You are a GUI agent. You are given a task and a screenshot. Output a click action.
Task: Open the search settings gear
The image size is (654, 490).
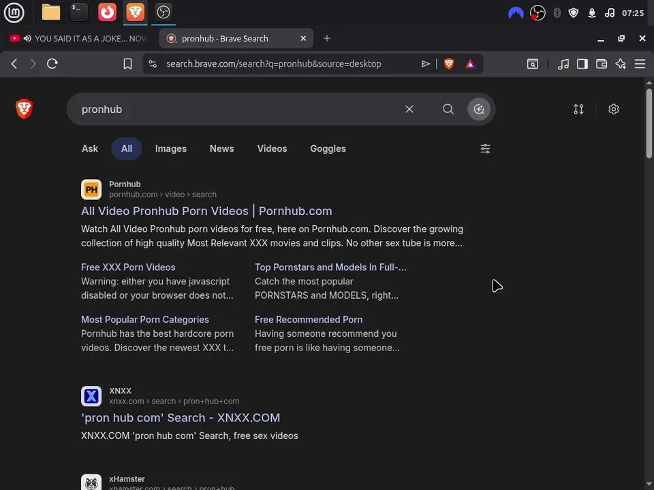coord(613,109)
